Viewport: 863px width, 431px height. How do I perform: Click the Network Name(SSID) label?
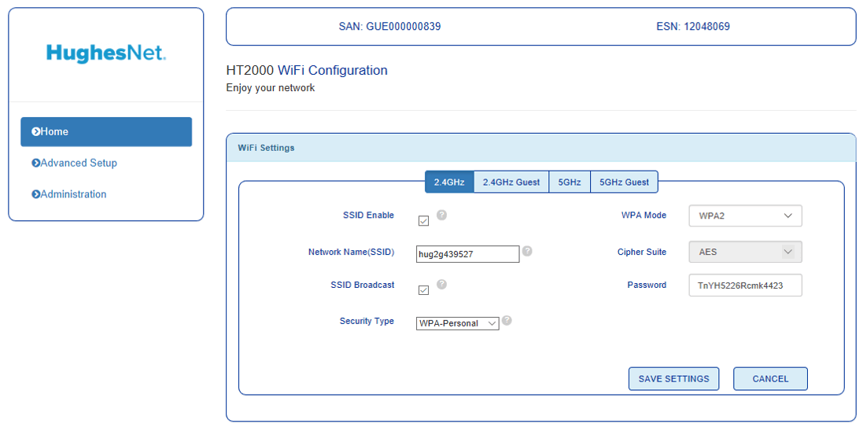pos(351,252)
